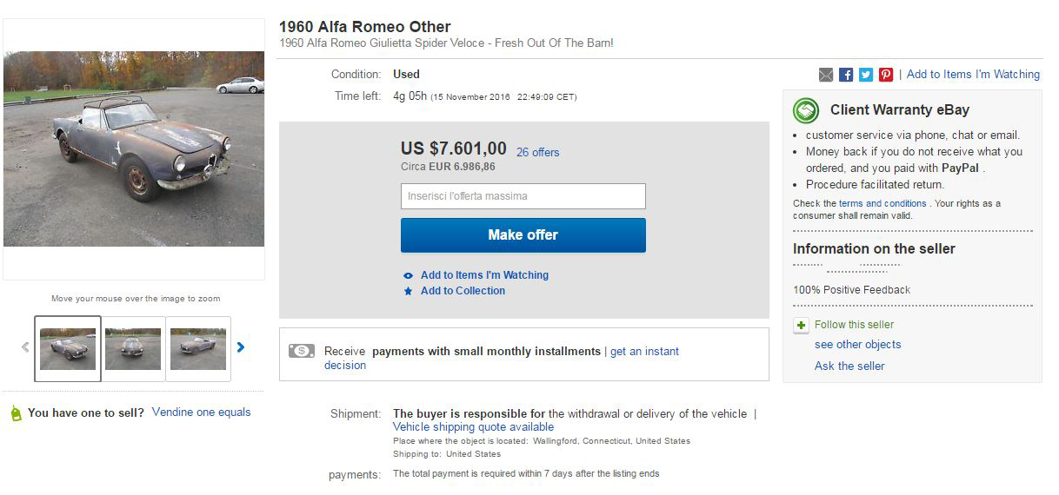Click the maximum offer input field
Viewport: 1059px width, 495px height.
(523, 196)
